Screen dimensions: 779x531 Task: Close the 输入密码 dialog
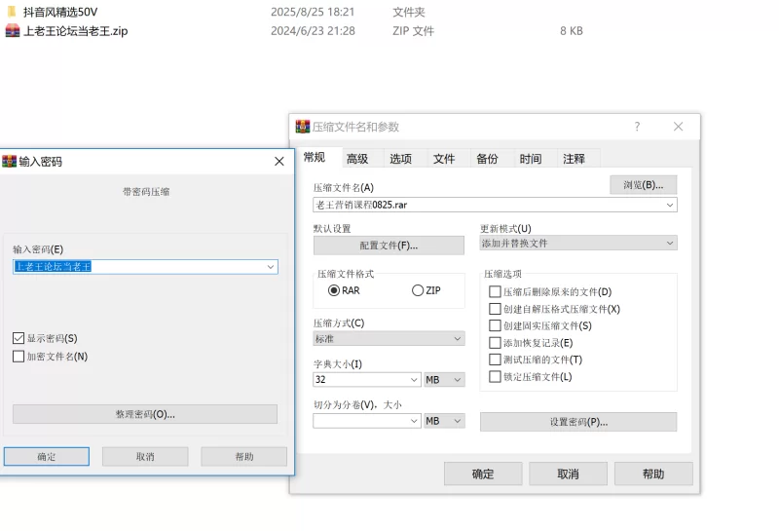click(279, 161)
